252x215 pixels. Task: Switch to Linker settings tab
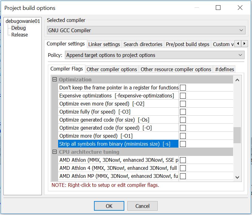click(104, 44)
